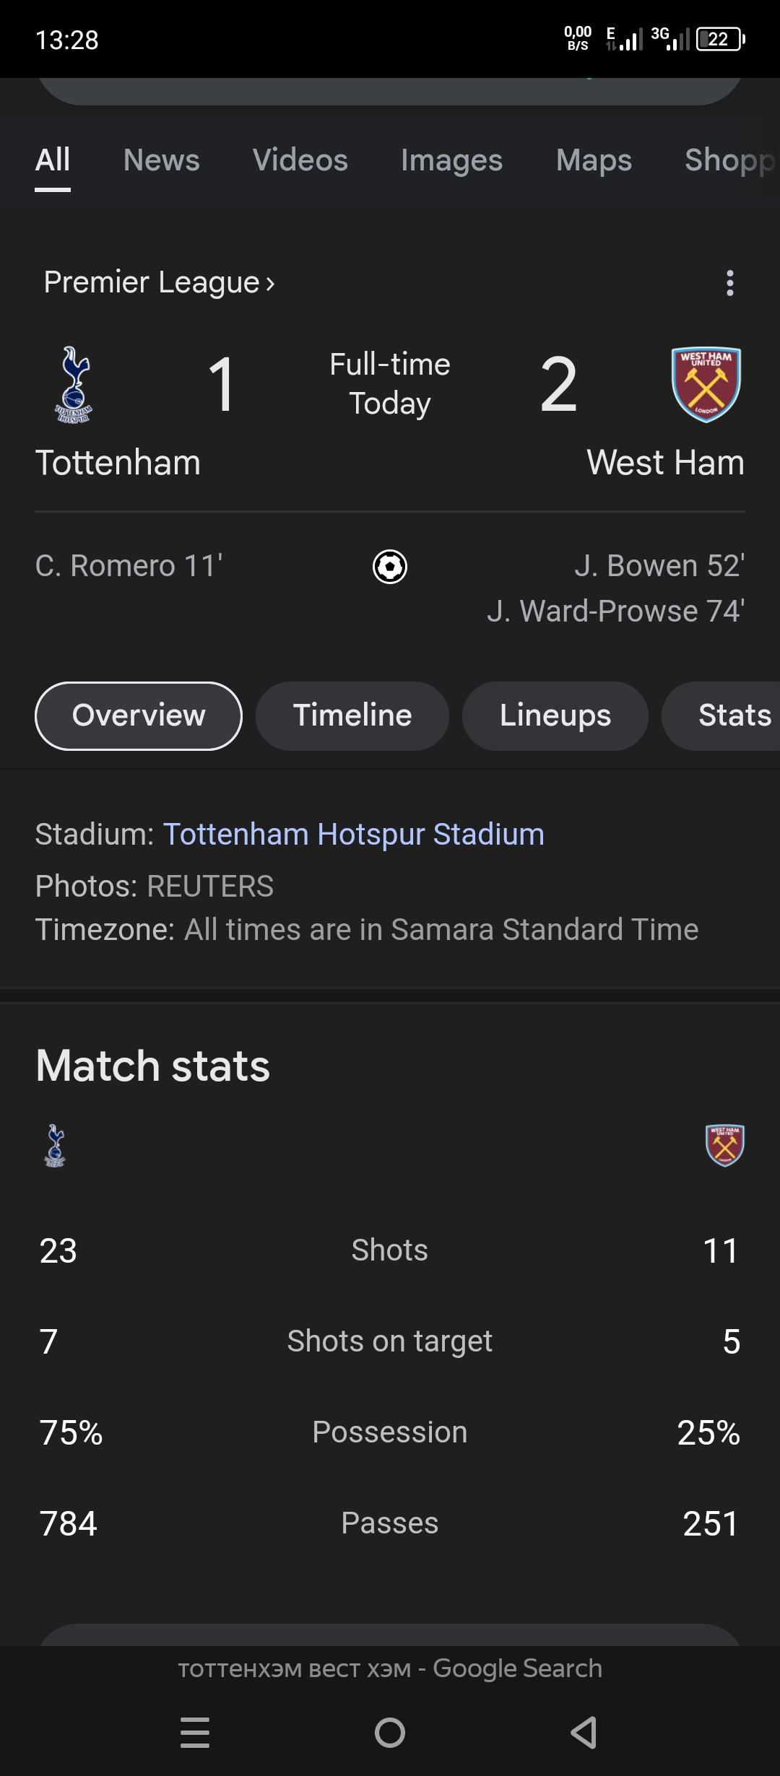
Task: Select the Timeline match tab
Action: tap(352, 715)
